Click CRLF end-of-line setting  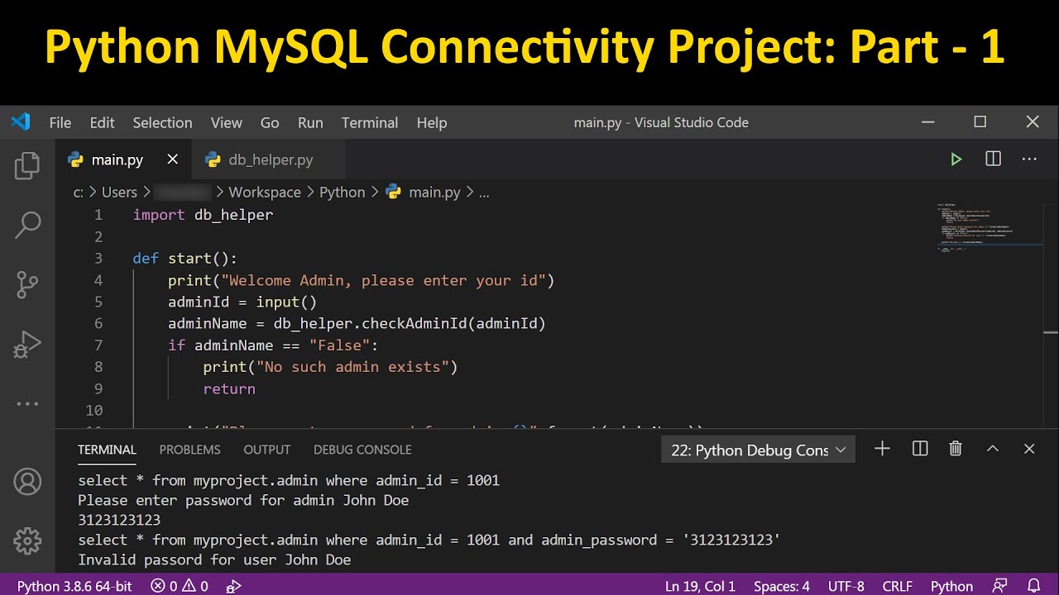tap(898, 586)
